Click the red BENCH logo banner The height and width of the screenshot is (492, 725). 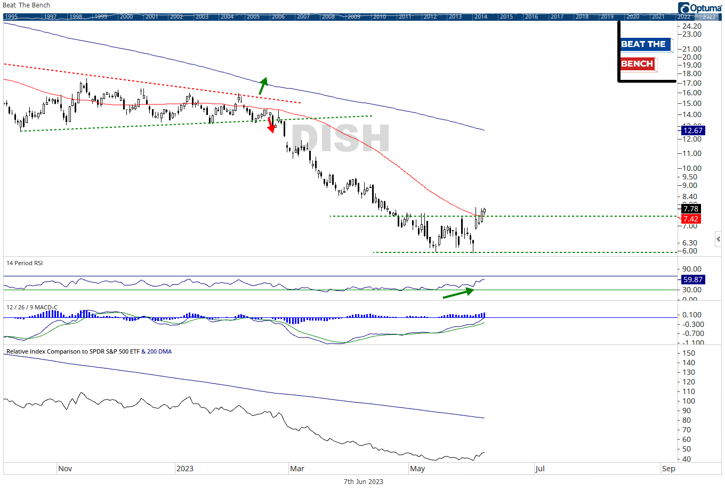coord(638,64)
